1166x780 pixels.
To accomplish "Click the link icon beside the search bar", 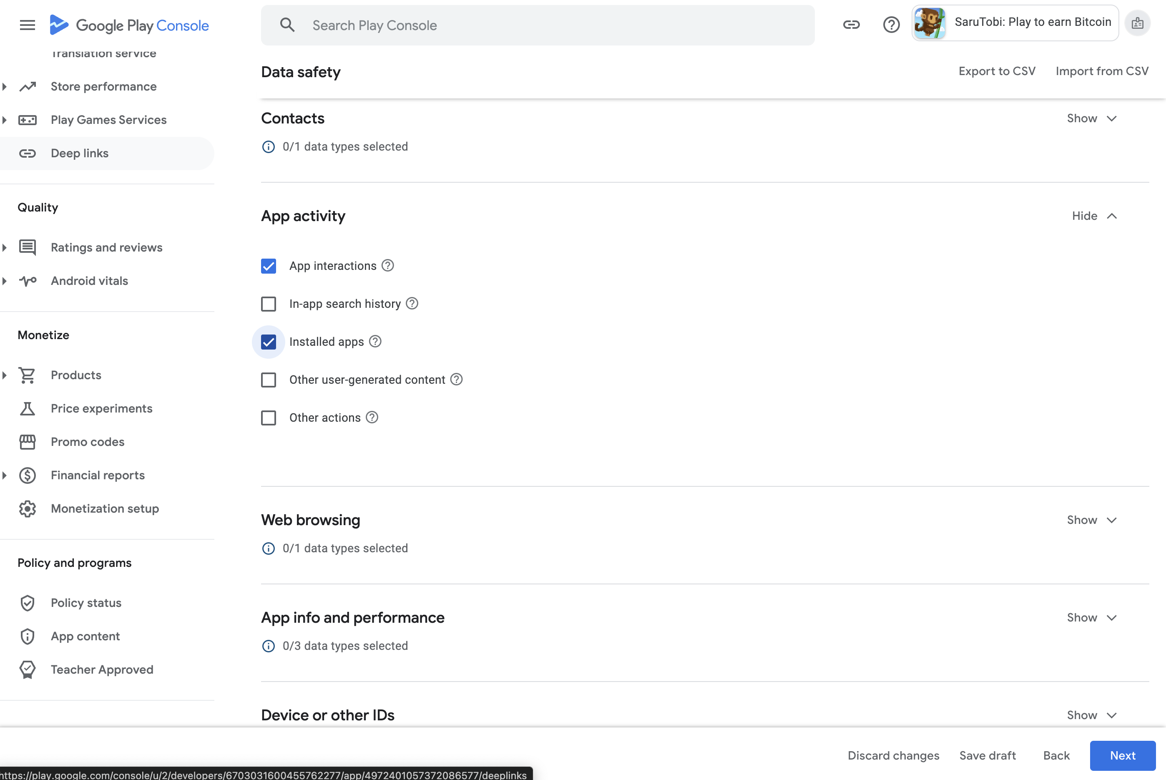I will coord(851,24).
